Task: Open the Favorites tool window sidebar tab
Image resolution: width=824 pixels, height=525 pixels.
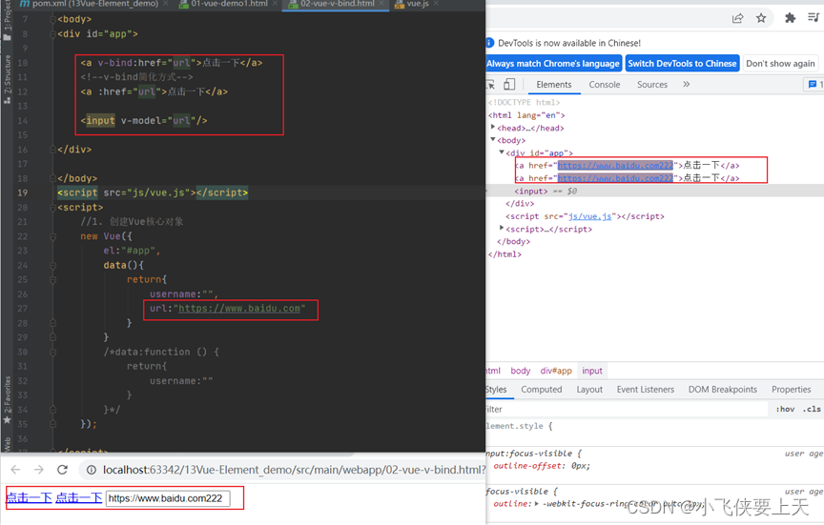Action: pyautogui.click(x=7, y=398)
